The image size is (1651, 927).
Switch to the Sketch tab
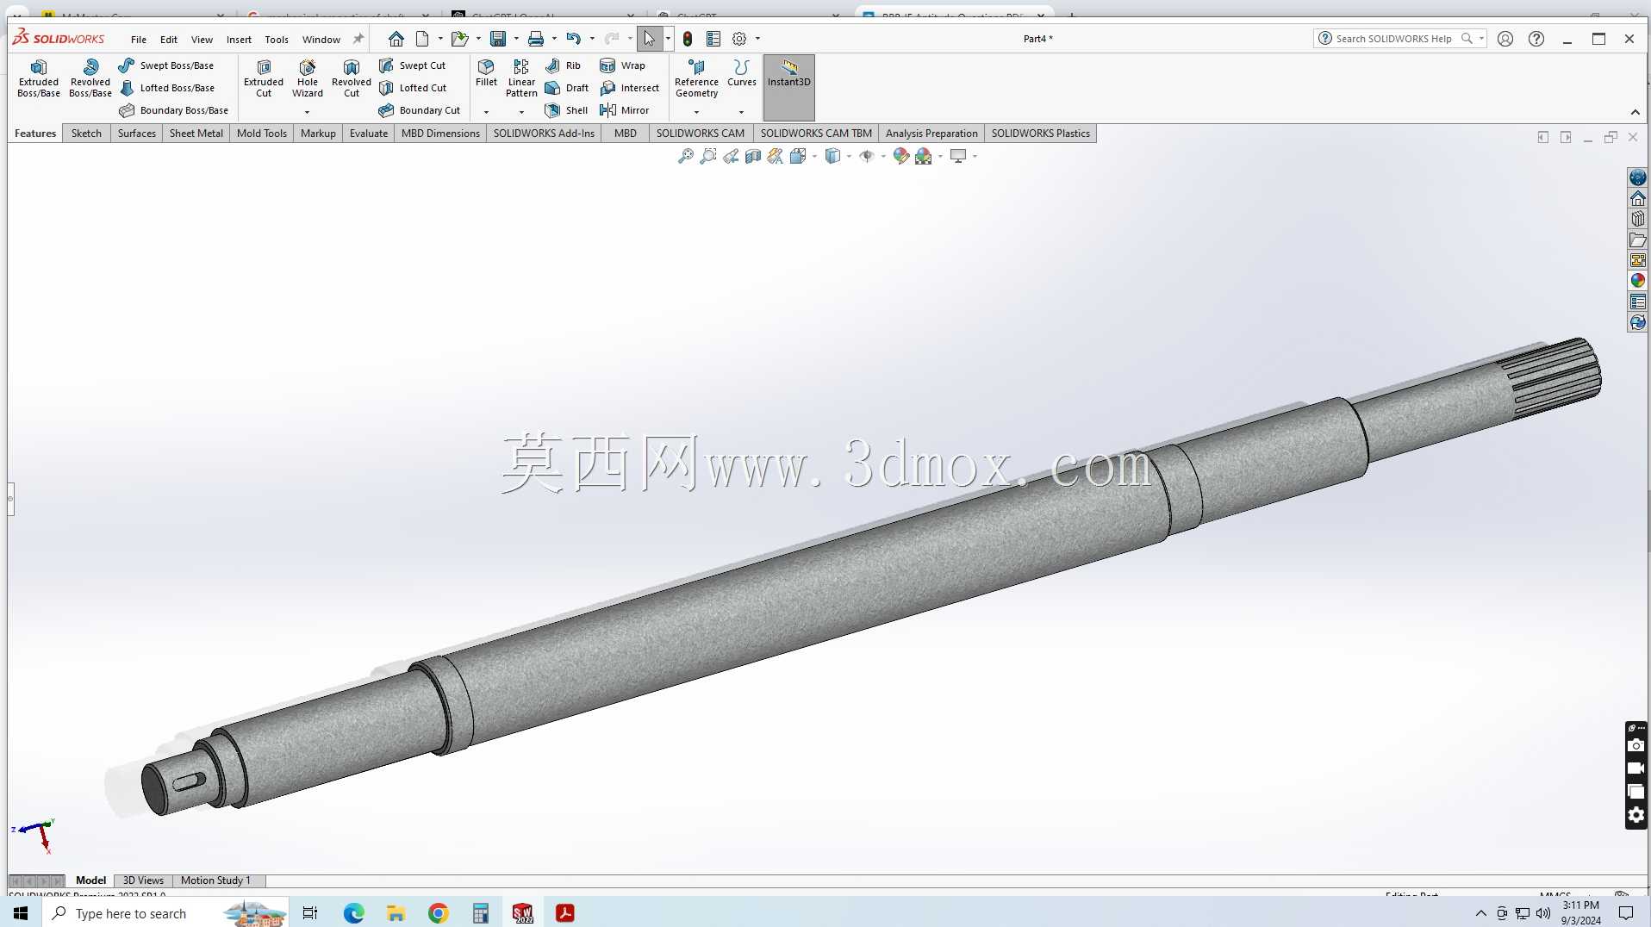(x=86, y=134)
